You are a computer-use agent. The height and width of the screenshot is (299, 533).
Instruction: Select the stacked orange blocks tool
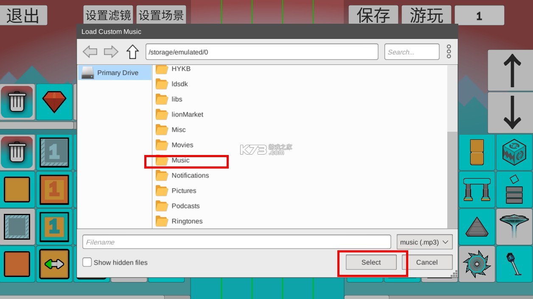477,152
